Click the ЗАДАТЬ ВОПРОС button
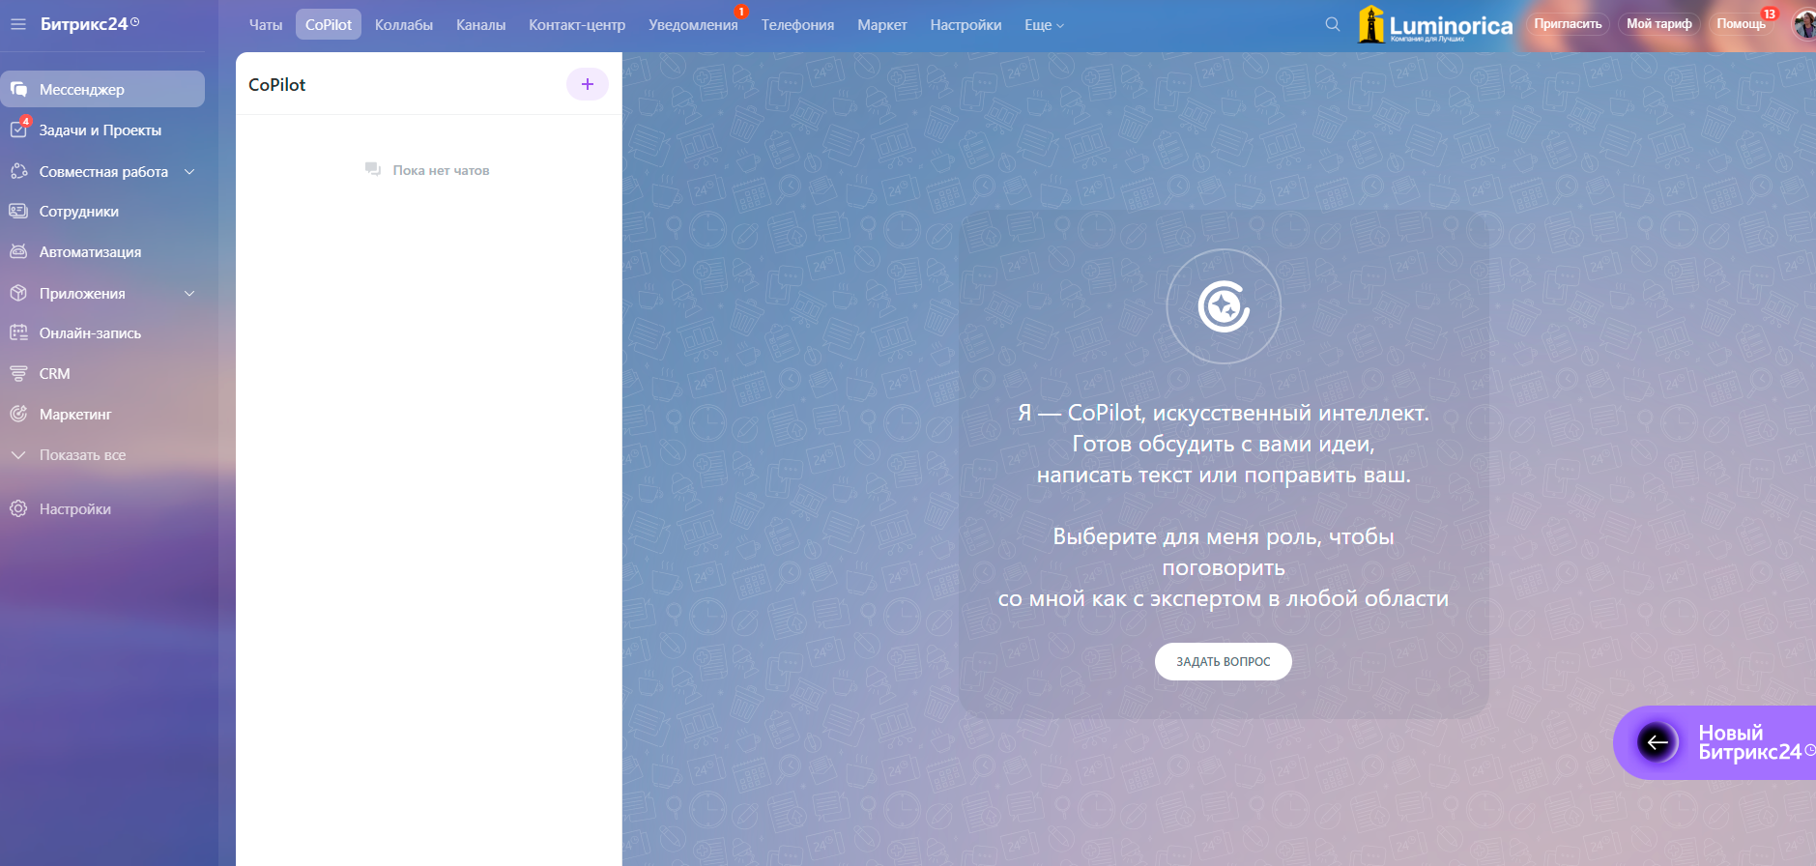 coord(1224,661)
